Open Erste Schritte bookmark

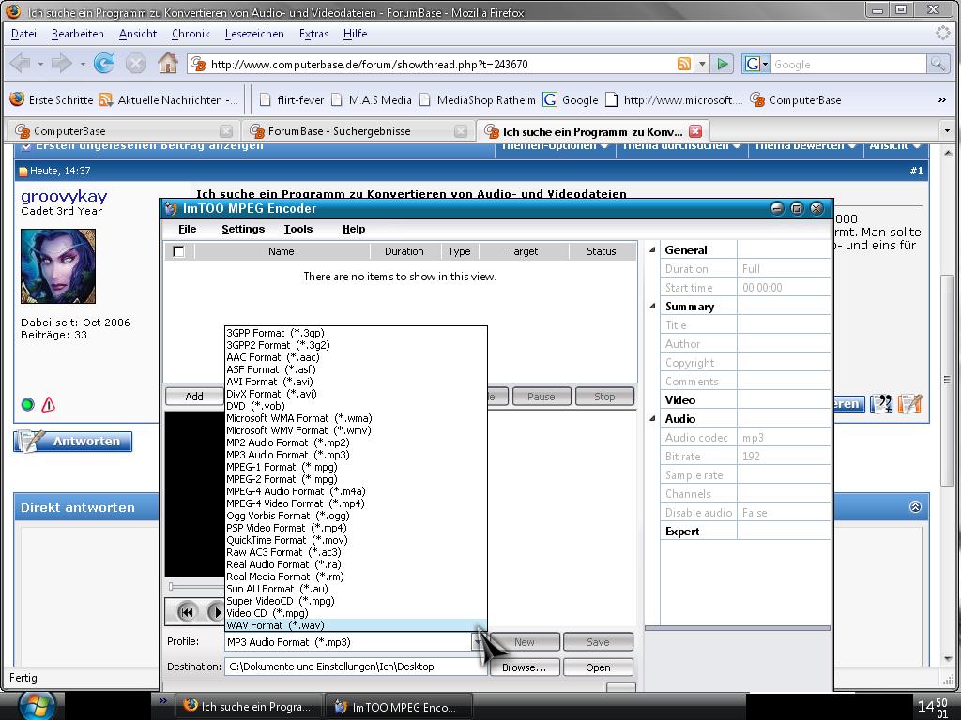pos(52,99)
